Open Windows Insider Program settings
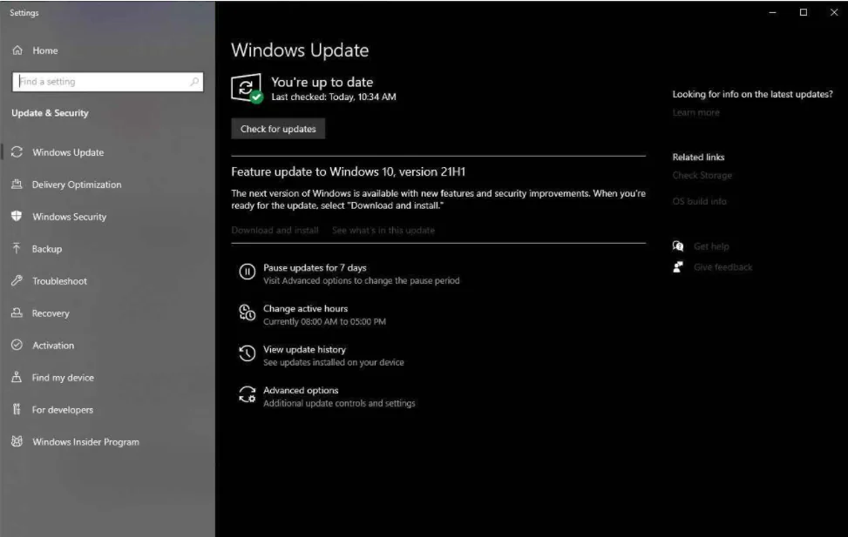The height and width of the screenshot is (537, 848). (86, 442)
